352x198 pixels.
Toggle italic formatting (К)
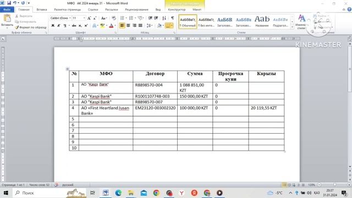59,26
